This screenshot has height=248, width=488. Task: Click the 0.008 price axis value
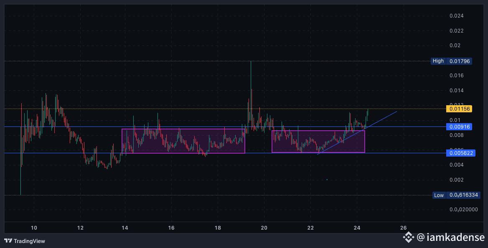point(456,135)
